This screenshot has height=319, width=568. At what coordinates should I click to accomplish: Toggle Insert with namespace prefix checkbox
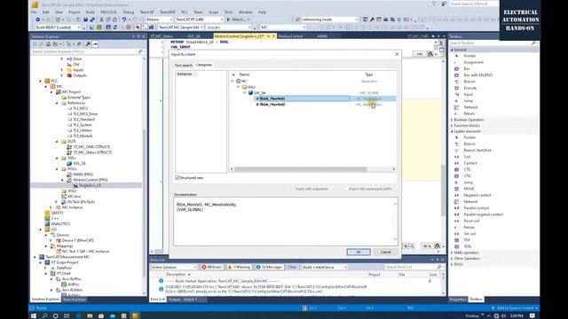[346, 189]
